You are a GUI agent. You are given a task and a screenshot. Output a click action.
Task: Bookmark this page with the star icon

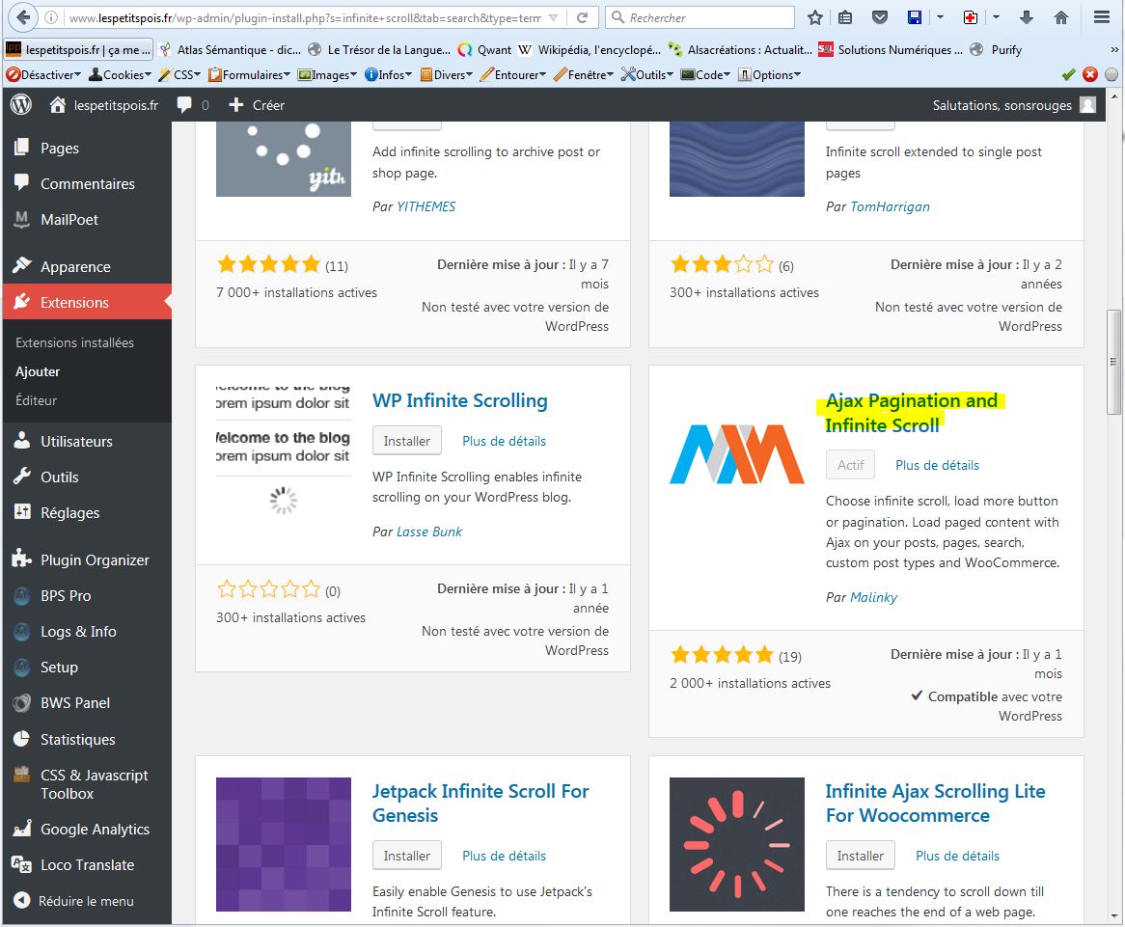click(815, 17)
